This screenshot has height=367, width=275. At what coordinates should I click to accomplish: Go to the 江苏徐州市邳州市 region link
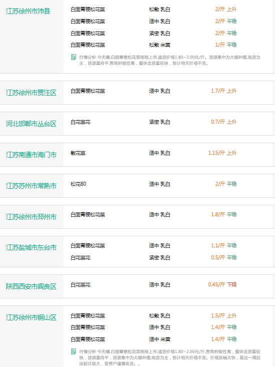(31, 217)
